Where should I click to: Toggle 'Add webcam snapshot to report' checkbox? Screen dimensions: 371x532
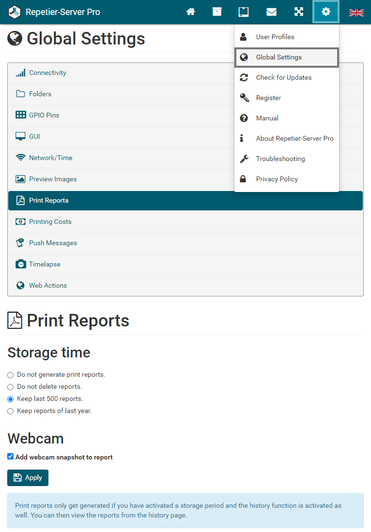(x=11, y=457)
